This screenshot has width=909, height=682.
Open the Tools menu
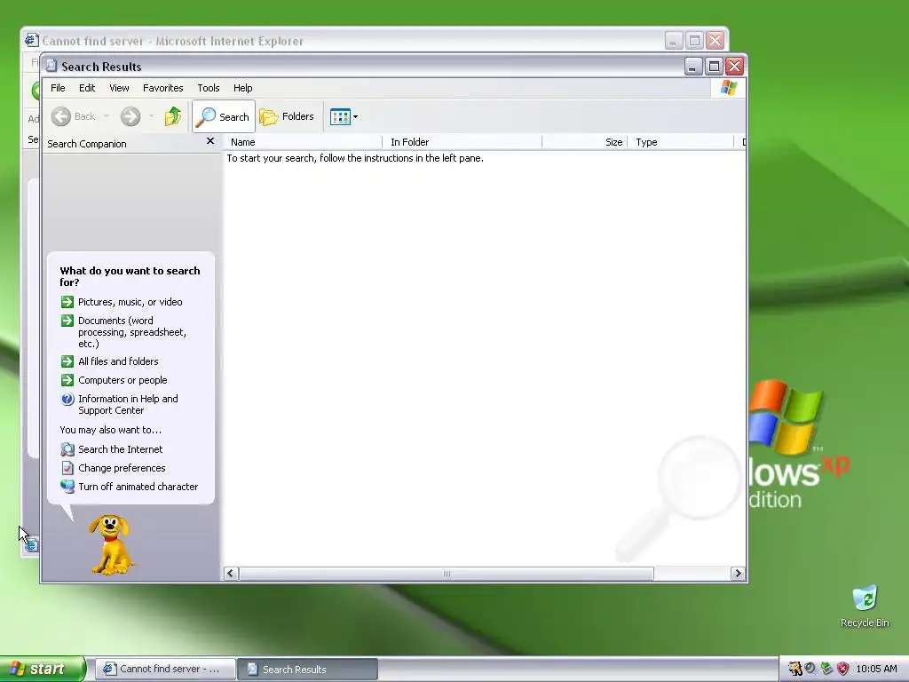pos(208,88)
